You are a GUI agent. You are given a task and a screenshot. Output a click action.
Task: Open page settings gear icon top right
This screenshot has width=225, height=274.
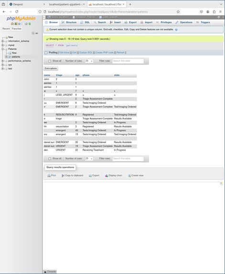click(219, 17)
